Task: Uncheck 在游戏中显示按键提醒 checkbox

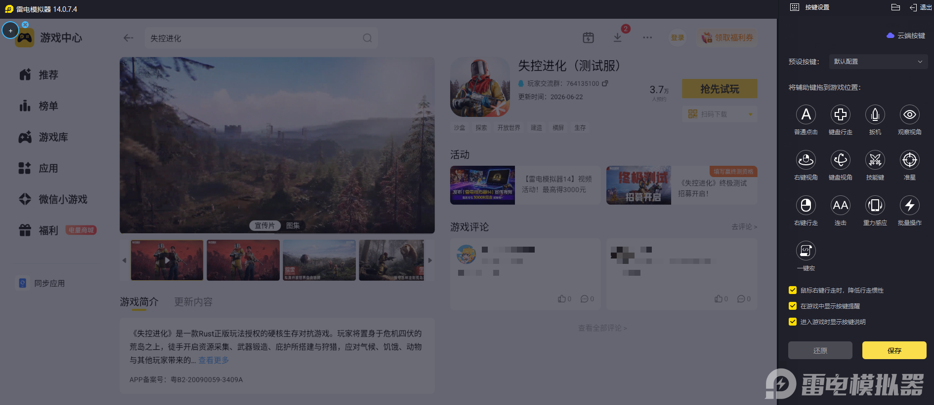Action: pyautogui.click(x=793, y=306)
